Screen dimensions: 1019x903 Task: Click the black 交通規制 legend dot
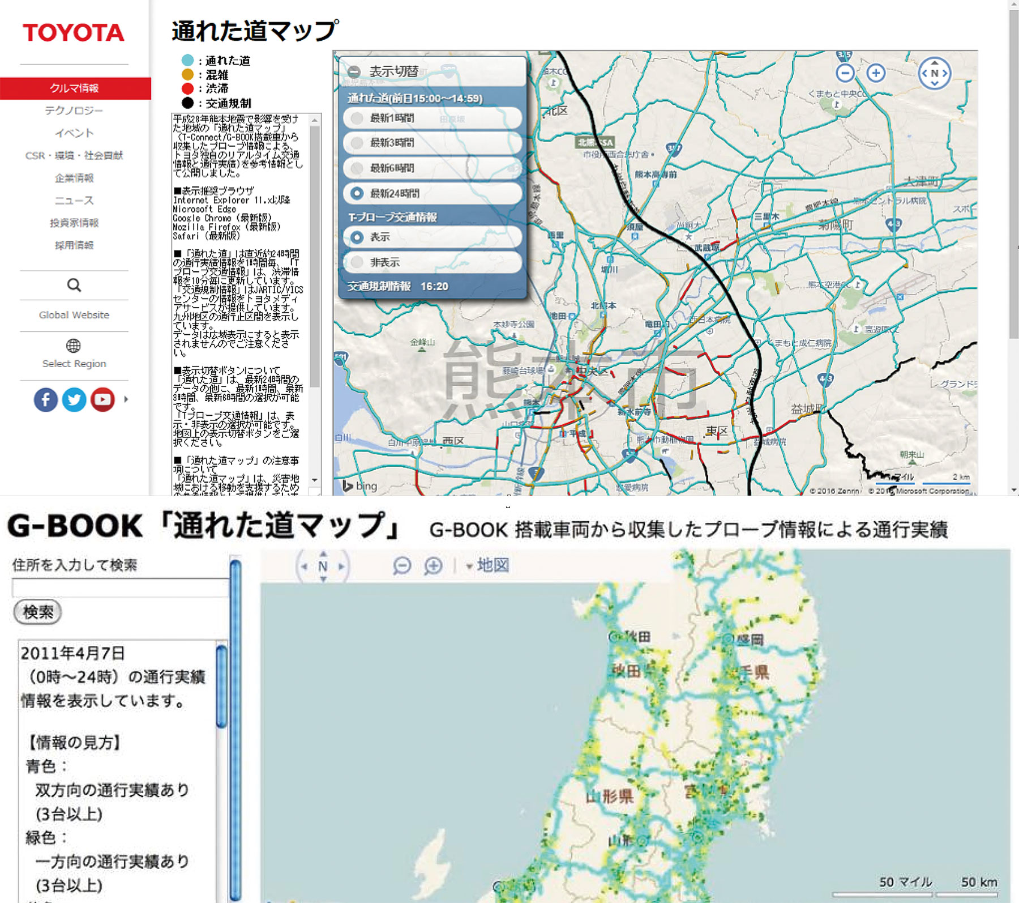(188, 103)
